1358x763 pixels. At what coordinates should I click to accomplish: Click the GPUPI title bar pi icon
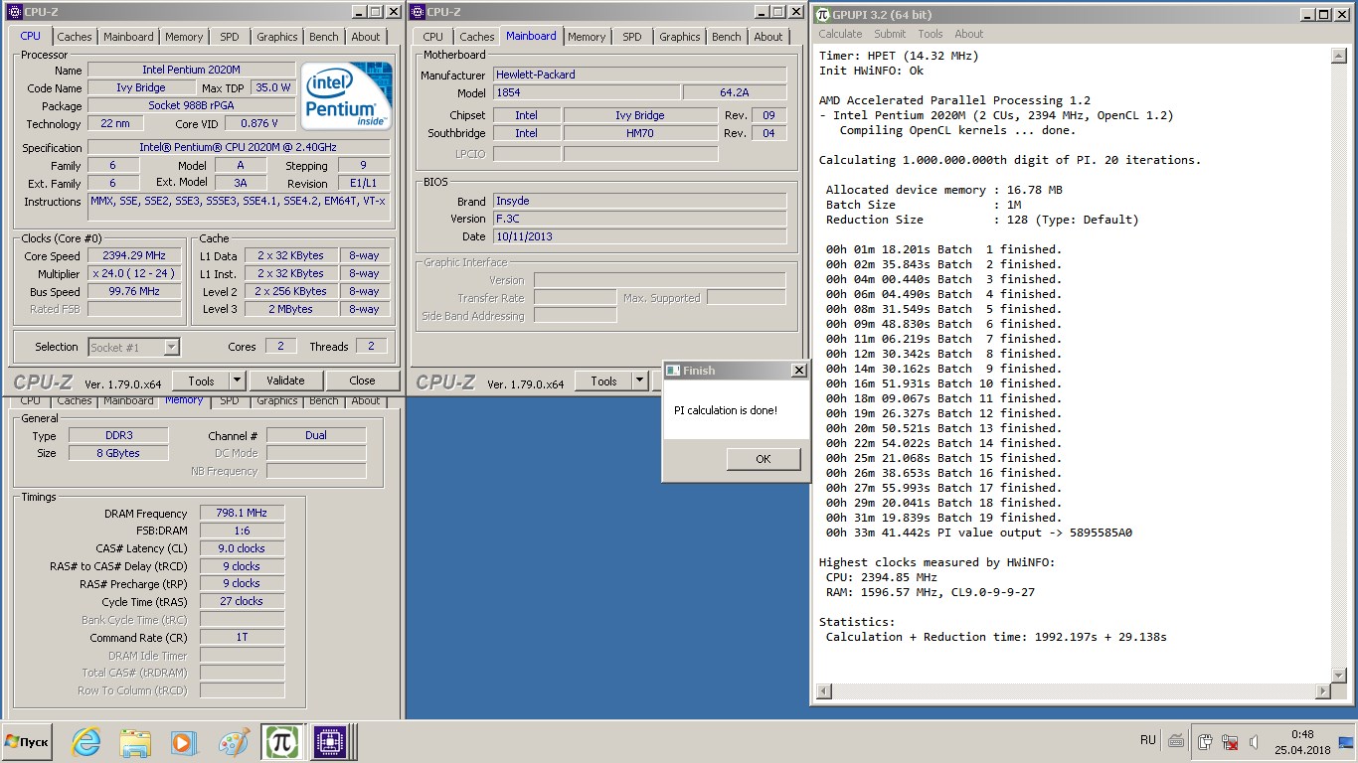823,15
